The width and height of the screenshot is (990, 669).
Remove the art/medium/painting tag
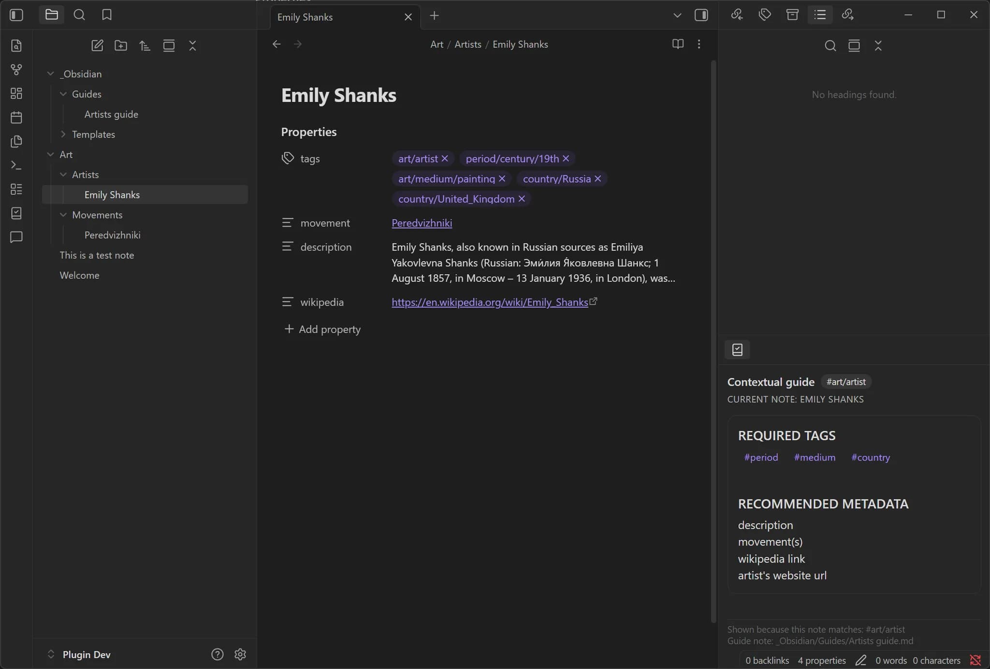(x=502, y=179)
